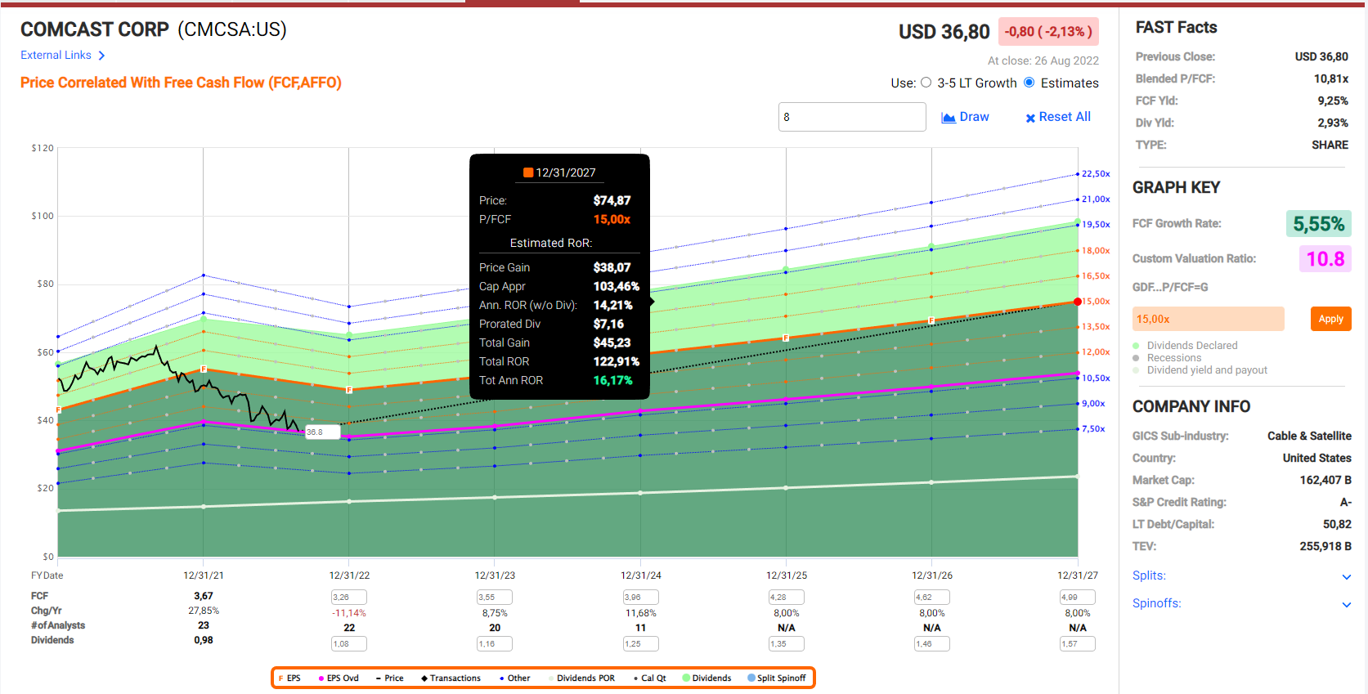The width and height of the screenshot is (1368, 694).
Task: Select the 3-5 LT Growth radio option
Action: 926,83
